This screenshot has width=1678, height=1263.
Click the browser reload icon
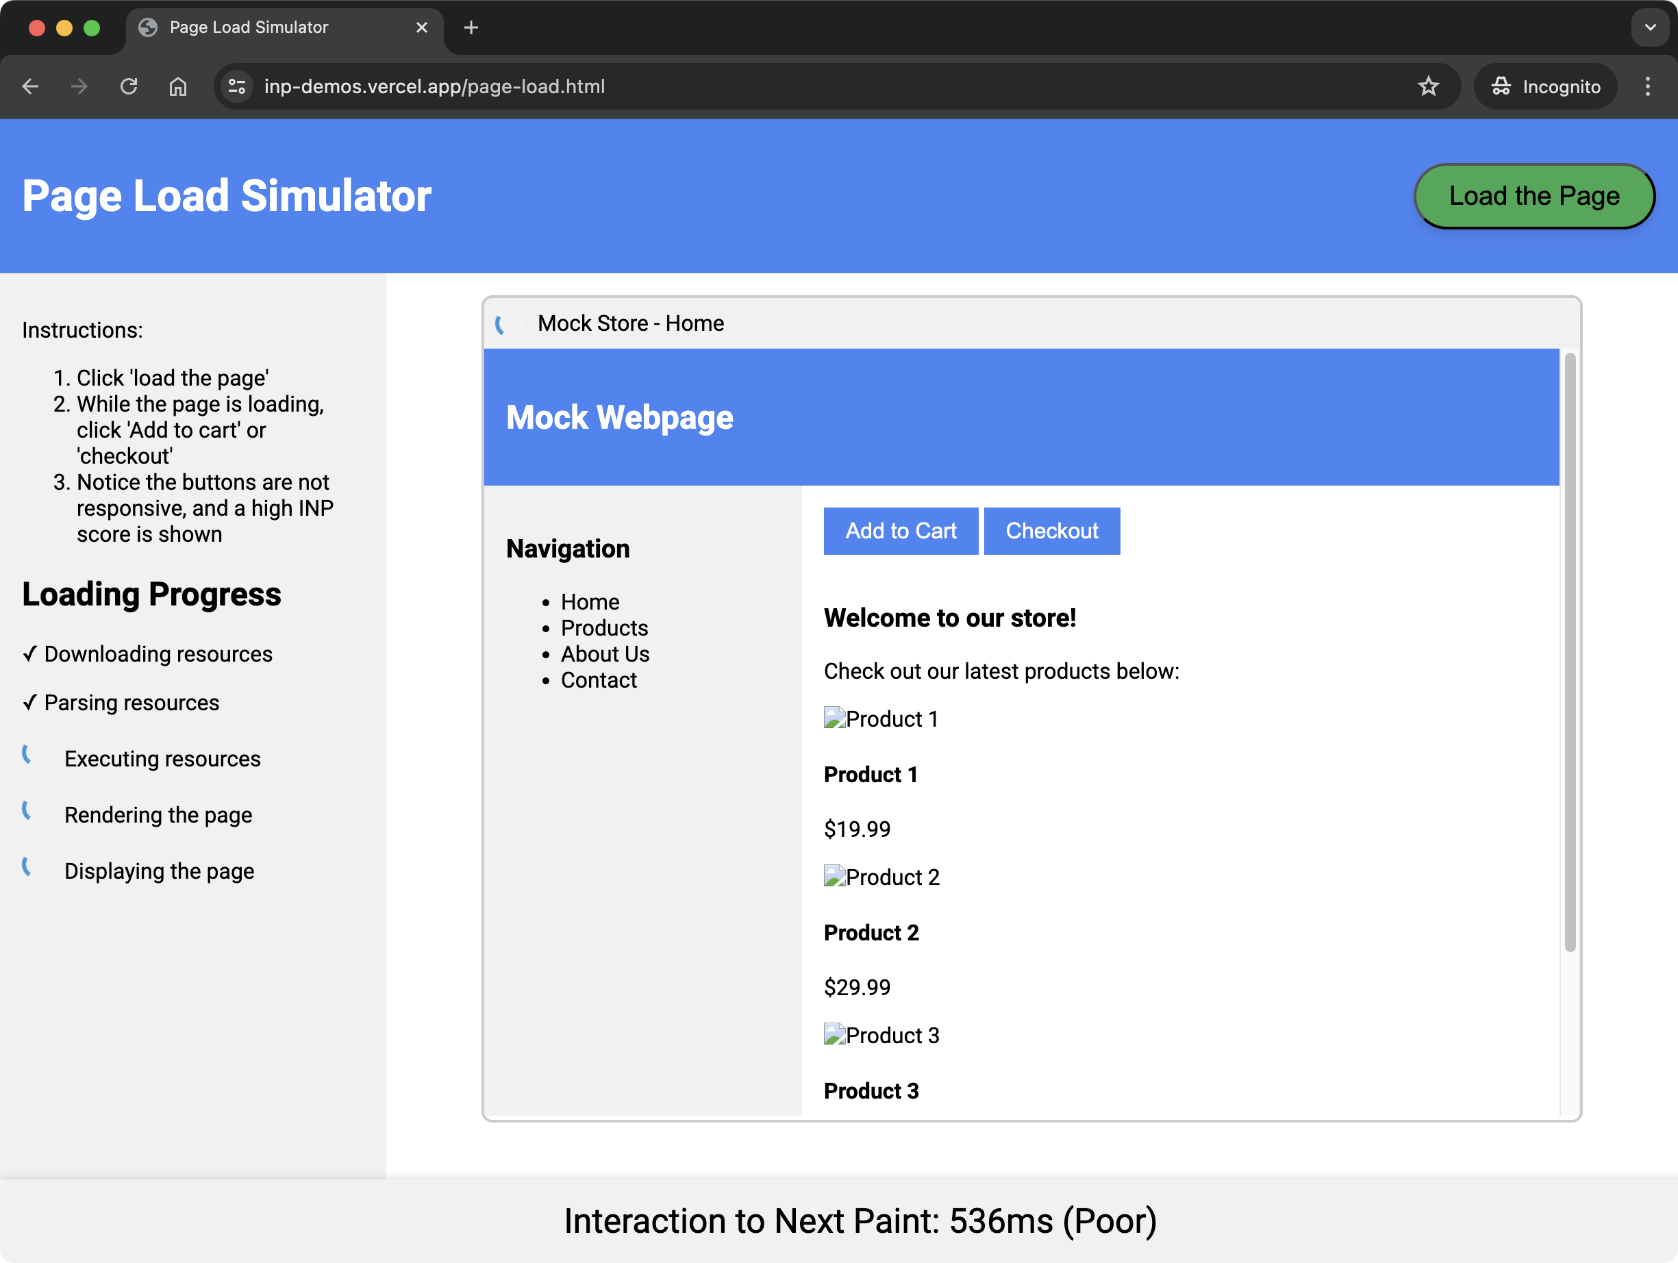point(129,86)
